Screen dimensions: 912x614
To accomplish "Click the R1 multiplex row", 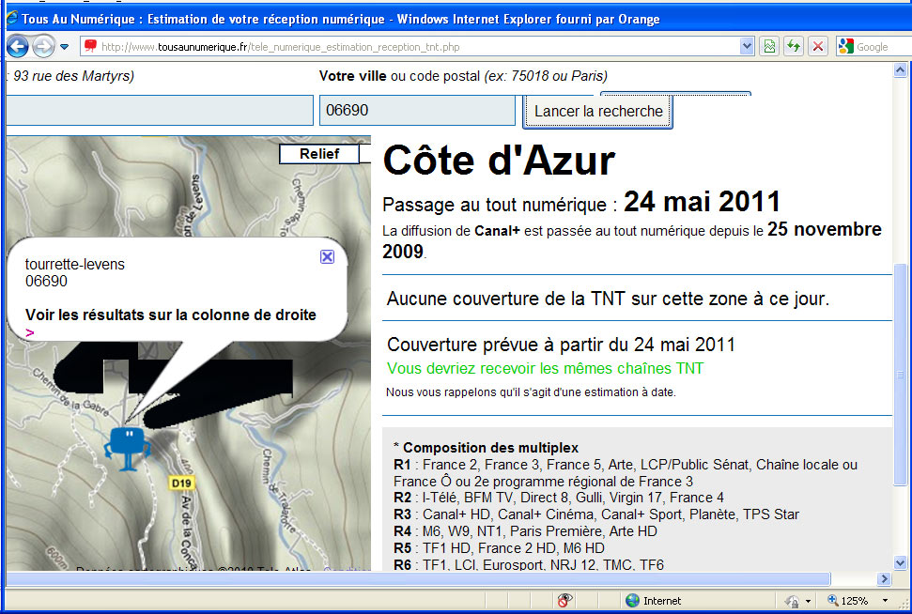I will 626,473.
